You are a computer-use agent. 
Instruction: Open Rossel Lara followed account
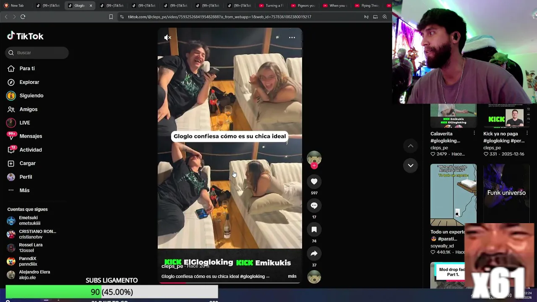pos(31,247)
